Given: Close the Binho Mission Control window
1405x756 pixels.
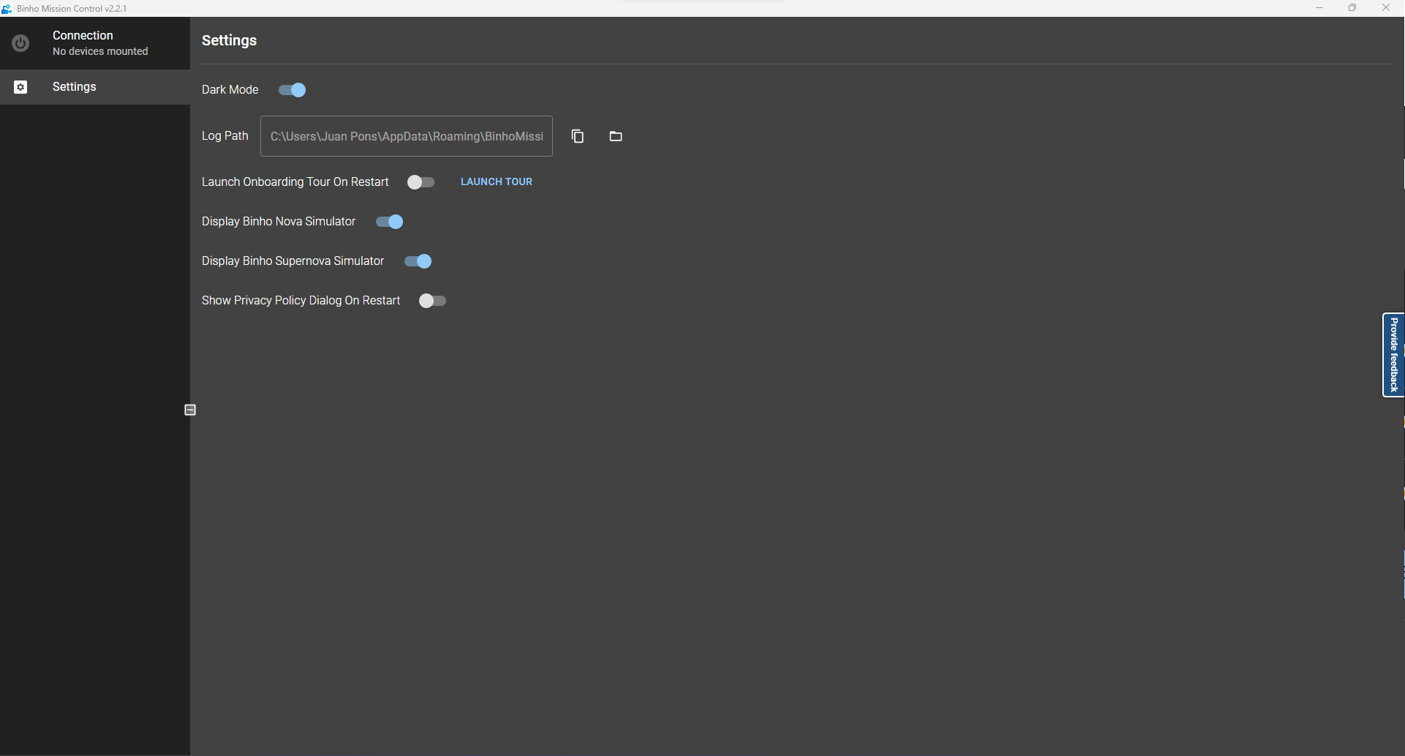Looking at the screenshot, I should tap(1386, 8).
